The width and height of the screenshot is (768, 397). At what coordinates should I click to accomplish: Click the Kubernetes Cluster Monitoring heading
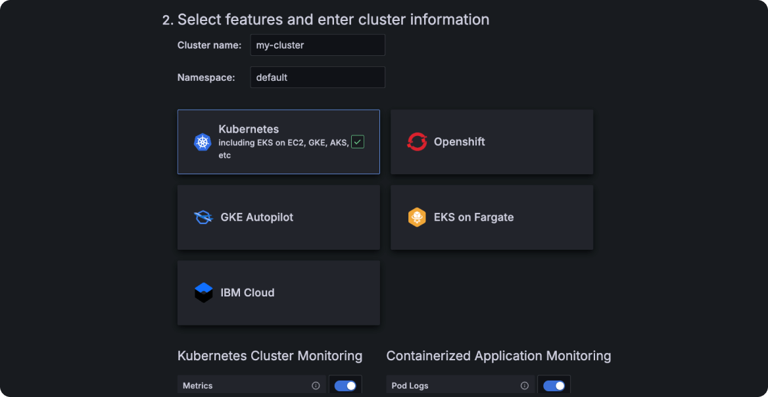(270, 356)
